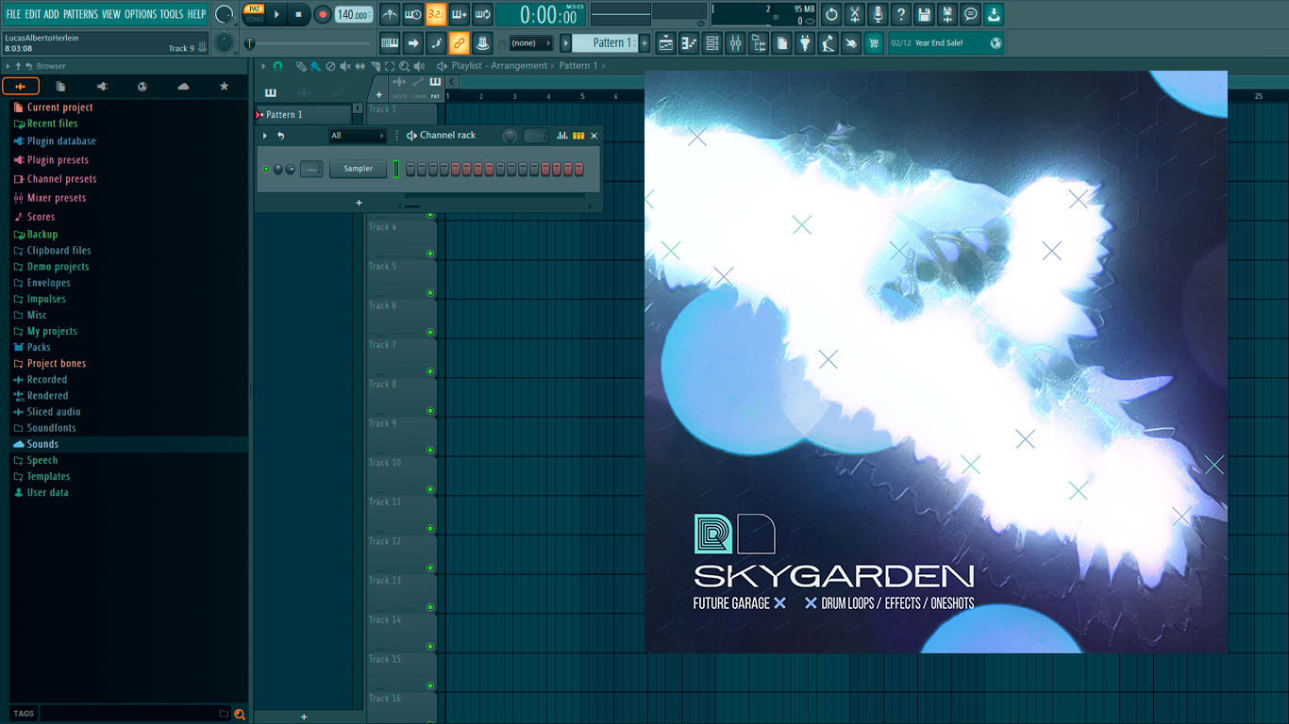Open the tempo tapper icon

tap(828, 42)
